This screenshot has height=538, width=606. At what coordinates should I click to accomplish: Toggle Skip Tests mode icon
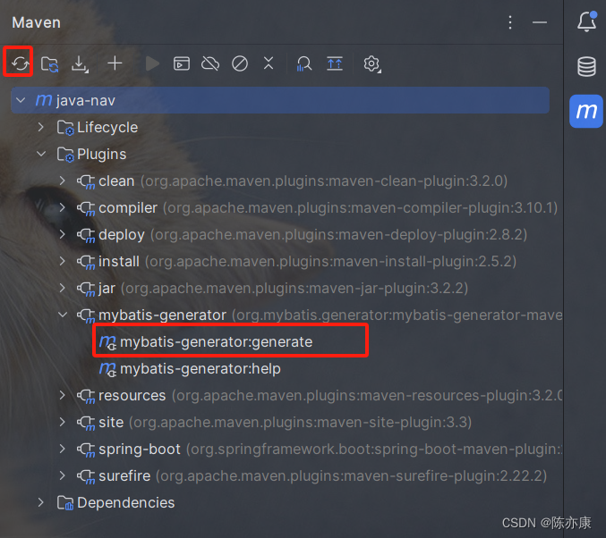tap(240, 63)
